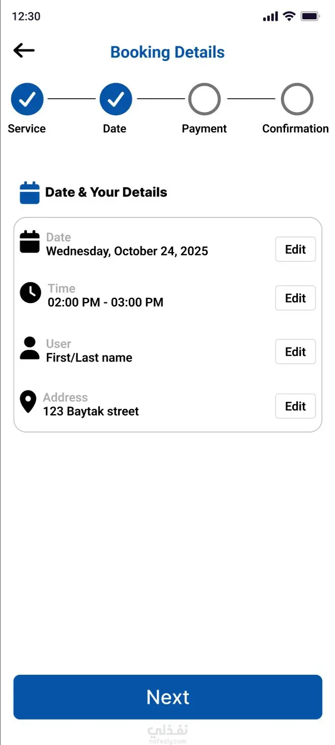The height and width of the screenshot is (745, 335).
Task: Edit the 02:00 PM time slot
Action: point(295,298)
